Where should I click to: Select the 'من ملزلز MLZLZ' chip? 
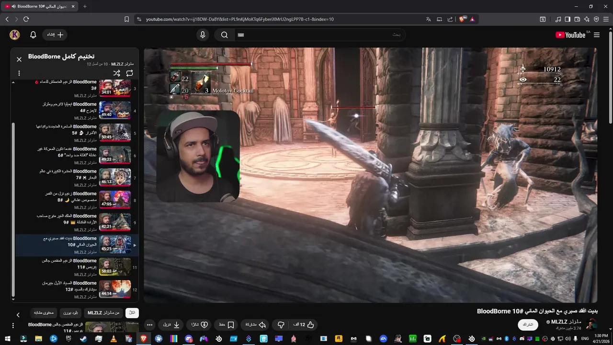tap(103, 313)
